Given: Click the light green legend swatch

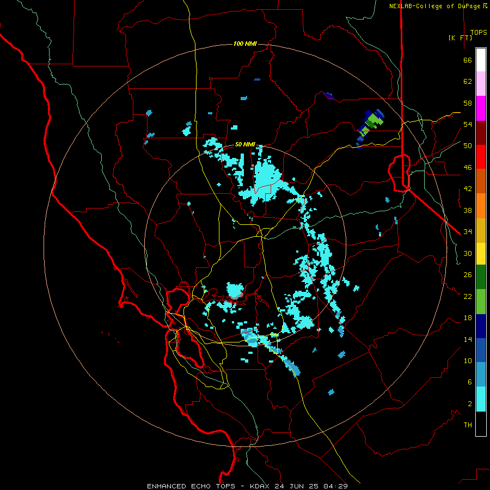Looking at the screenshot, I should click(x=481, y=302).
